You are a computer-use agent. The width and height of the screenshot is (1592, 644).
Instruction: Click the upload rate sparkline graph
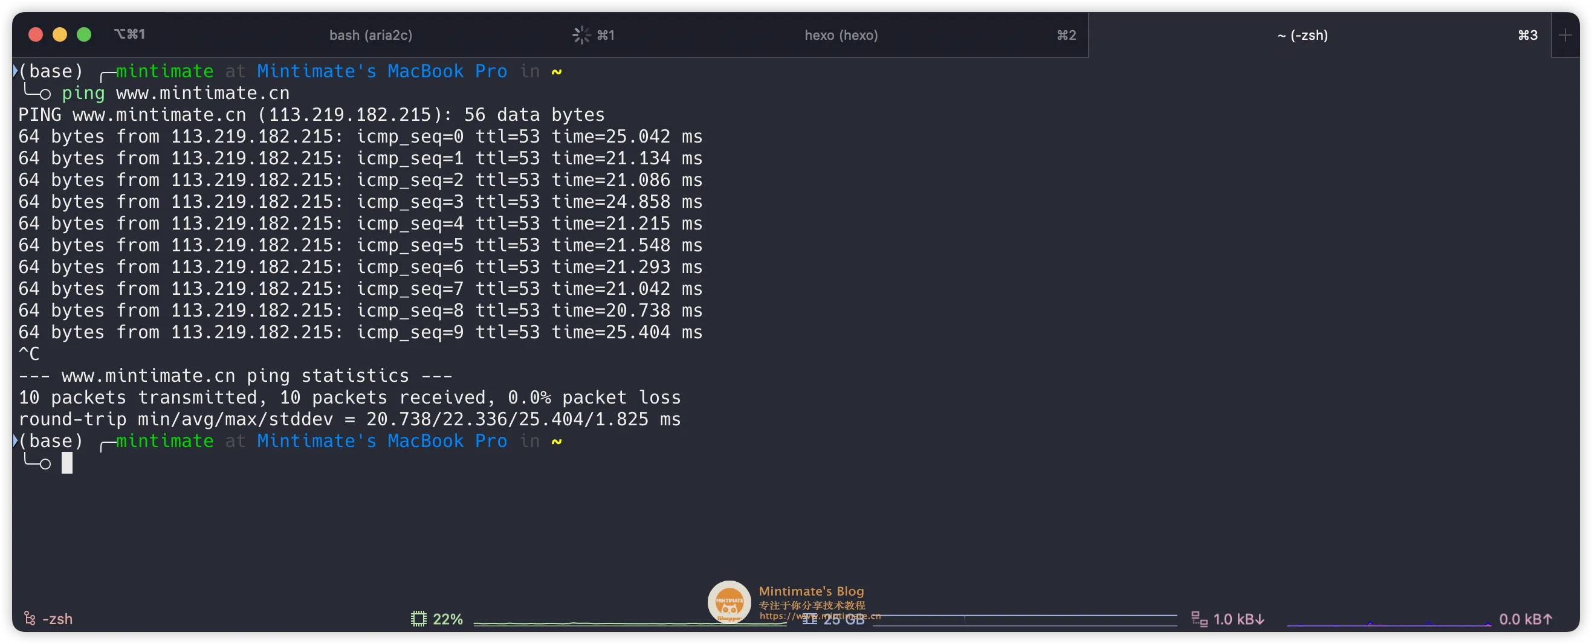click(1389, 622)
